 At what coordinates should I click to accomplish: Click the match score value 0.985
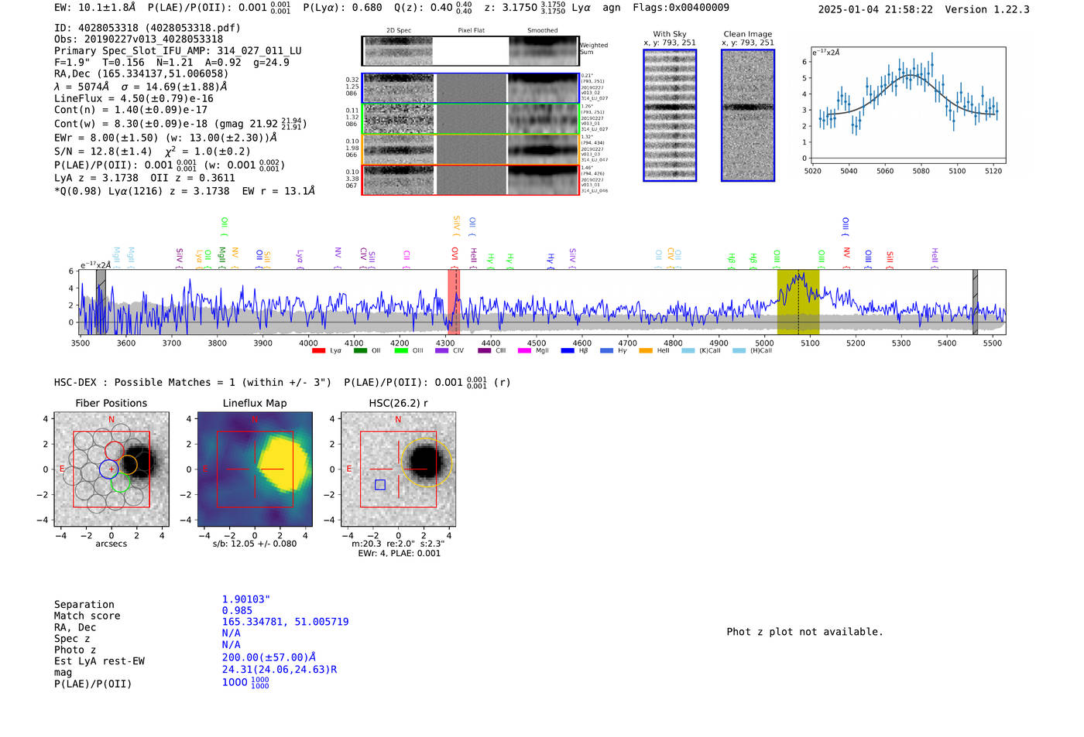pyautogui.click(x=237, y=611)
